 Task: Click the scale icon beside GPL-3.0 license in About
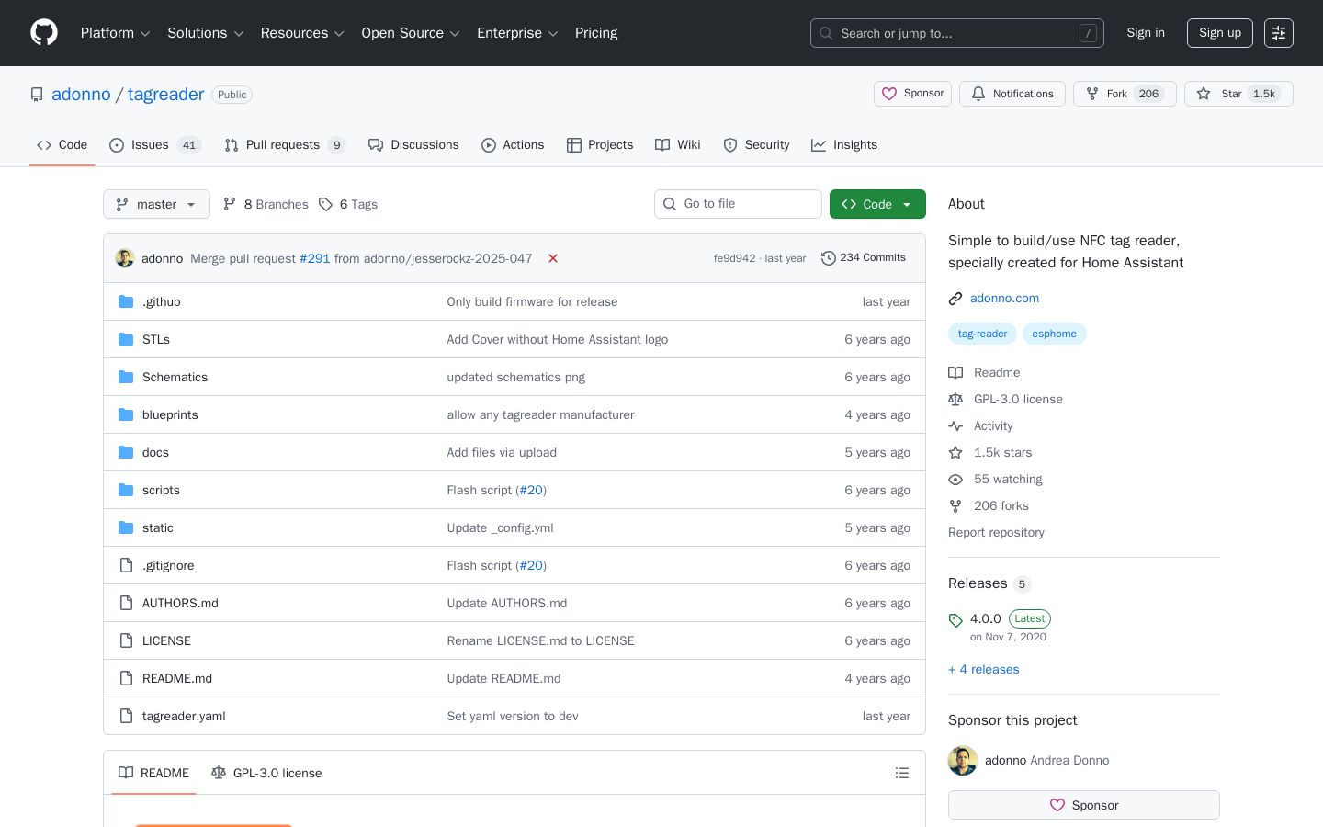click(x=955, y=399)
